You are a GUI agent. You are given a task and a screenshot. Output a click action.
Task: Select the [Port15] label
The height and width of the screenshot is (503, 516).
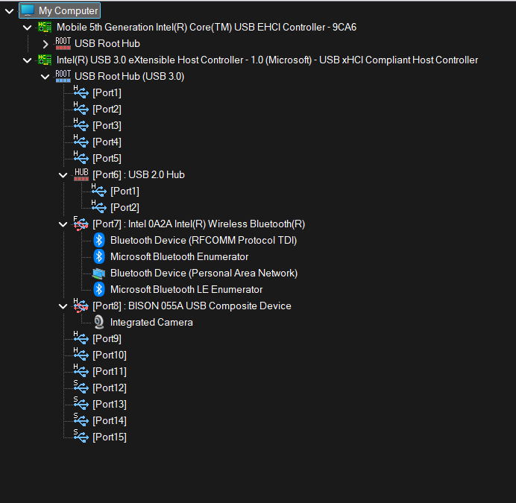[x=110, y=437]
